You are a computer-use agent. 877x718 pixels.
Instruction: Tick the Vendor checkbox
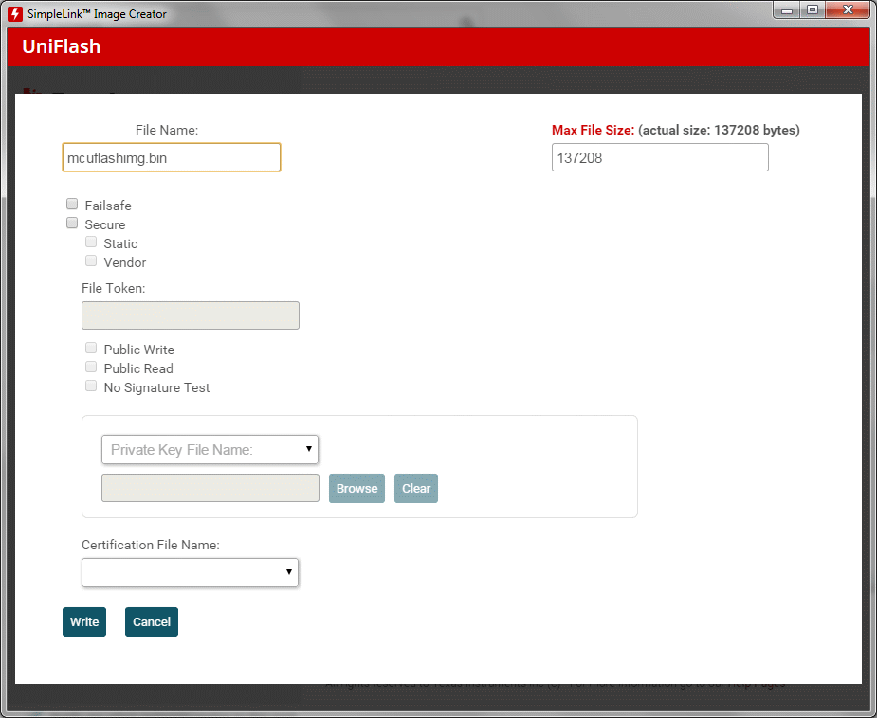pyautogui.click(x=91, y=260)
